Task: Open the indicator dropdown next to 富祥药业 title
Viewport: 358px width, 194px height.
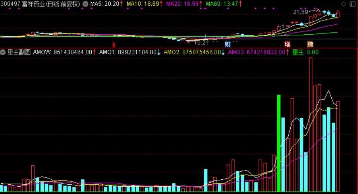Action: point(86,4)
